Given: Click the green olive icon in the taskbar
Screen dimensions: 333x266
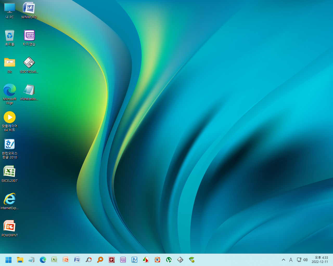Looking at the screenshot, I should 192,260.
